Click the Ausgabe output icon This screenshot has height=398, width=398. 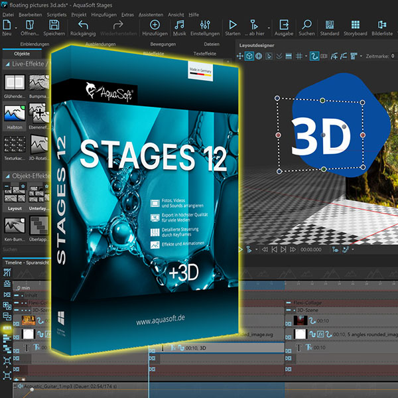[283, 25]
